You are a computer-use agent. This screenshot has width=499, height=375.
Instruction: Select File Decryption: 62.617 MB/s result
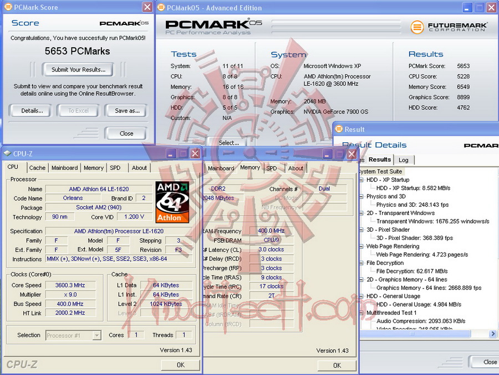pos(412,271)
